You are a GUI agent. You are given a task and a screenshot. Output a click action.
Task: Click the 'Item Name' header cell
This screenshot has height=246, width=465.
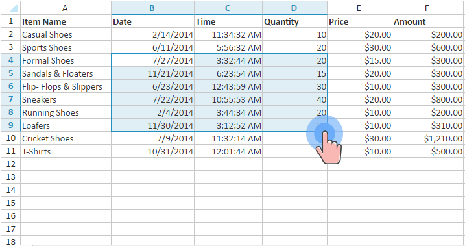66,21
